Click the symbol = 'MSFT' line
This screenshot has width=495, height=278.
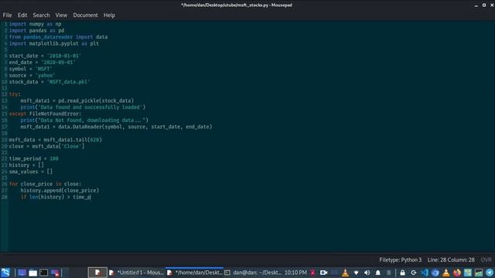click(31, 69)
